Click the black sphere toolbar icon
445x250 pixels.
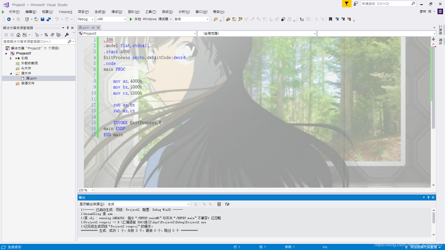[283, 19]
